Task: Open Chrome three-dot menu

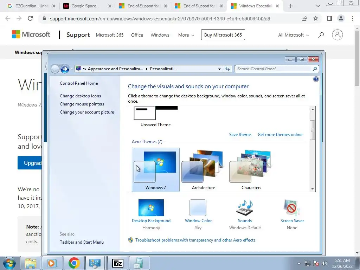Action: 352,18
